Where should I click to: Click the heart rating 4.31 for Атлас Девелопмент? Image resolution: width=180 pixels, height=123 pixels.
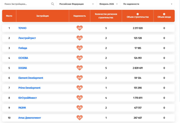tap(80, 118)
